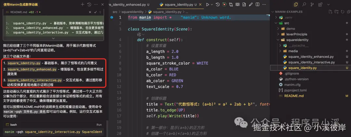This screenshot has width=351, height=137.
Task: Open the Source Control view icon
Action: 312,4
